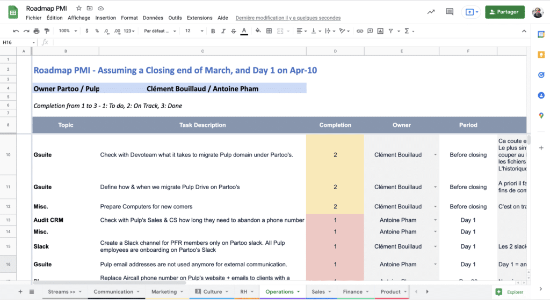The height and width of the screenshot is (300, 550).
Task: Click the Partager share button
Action: (x=505, y=12)
